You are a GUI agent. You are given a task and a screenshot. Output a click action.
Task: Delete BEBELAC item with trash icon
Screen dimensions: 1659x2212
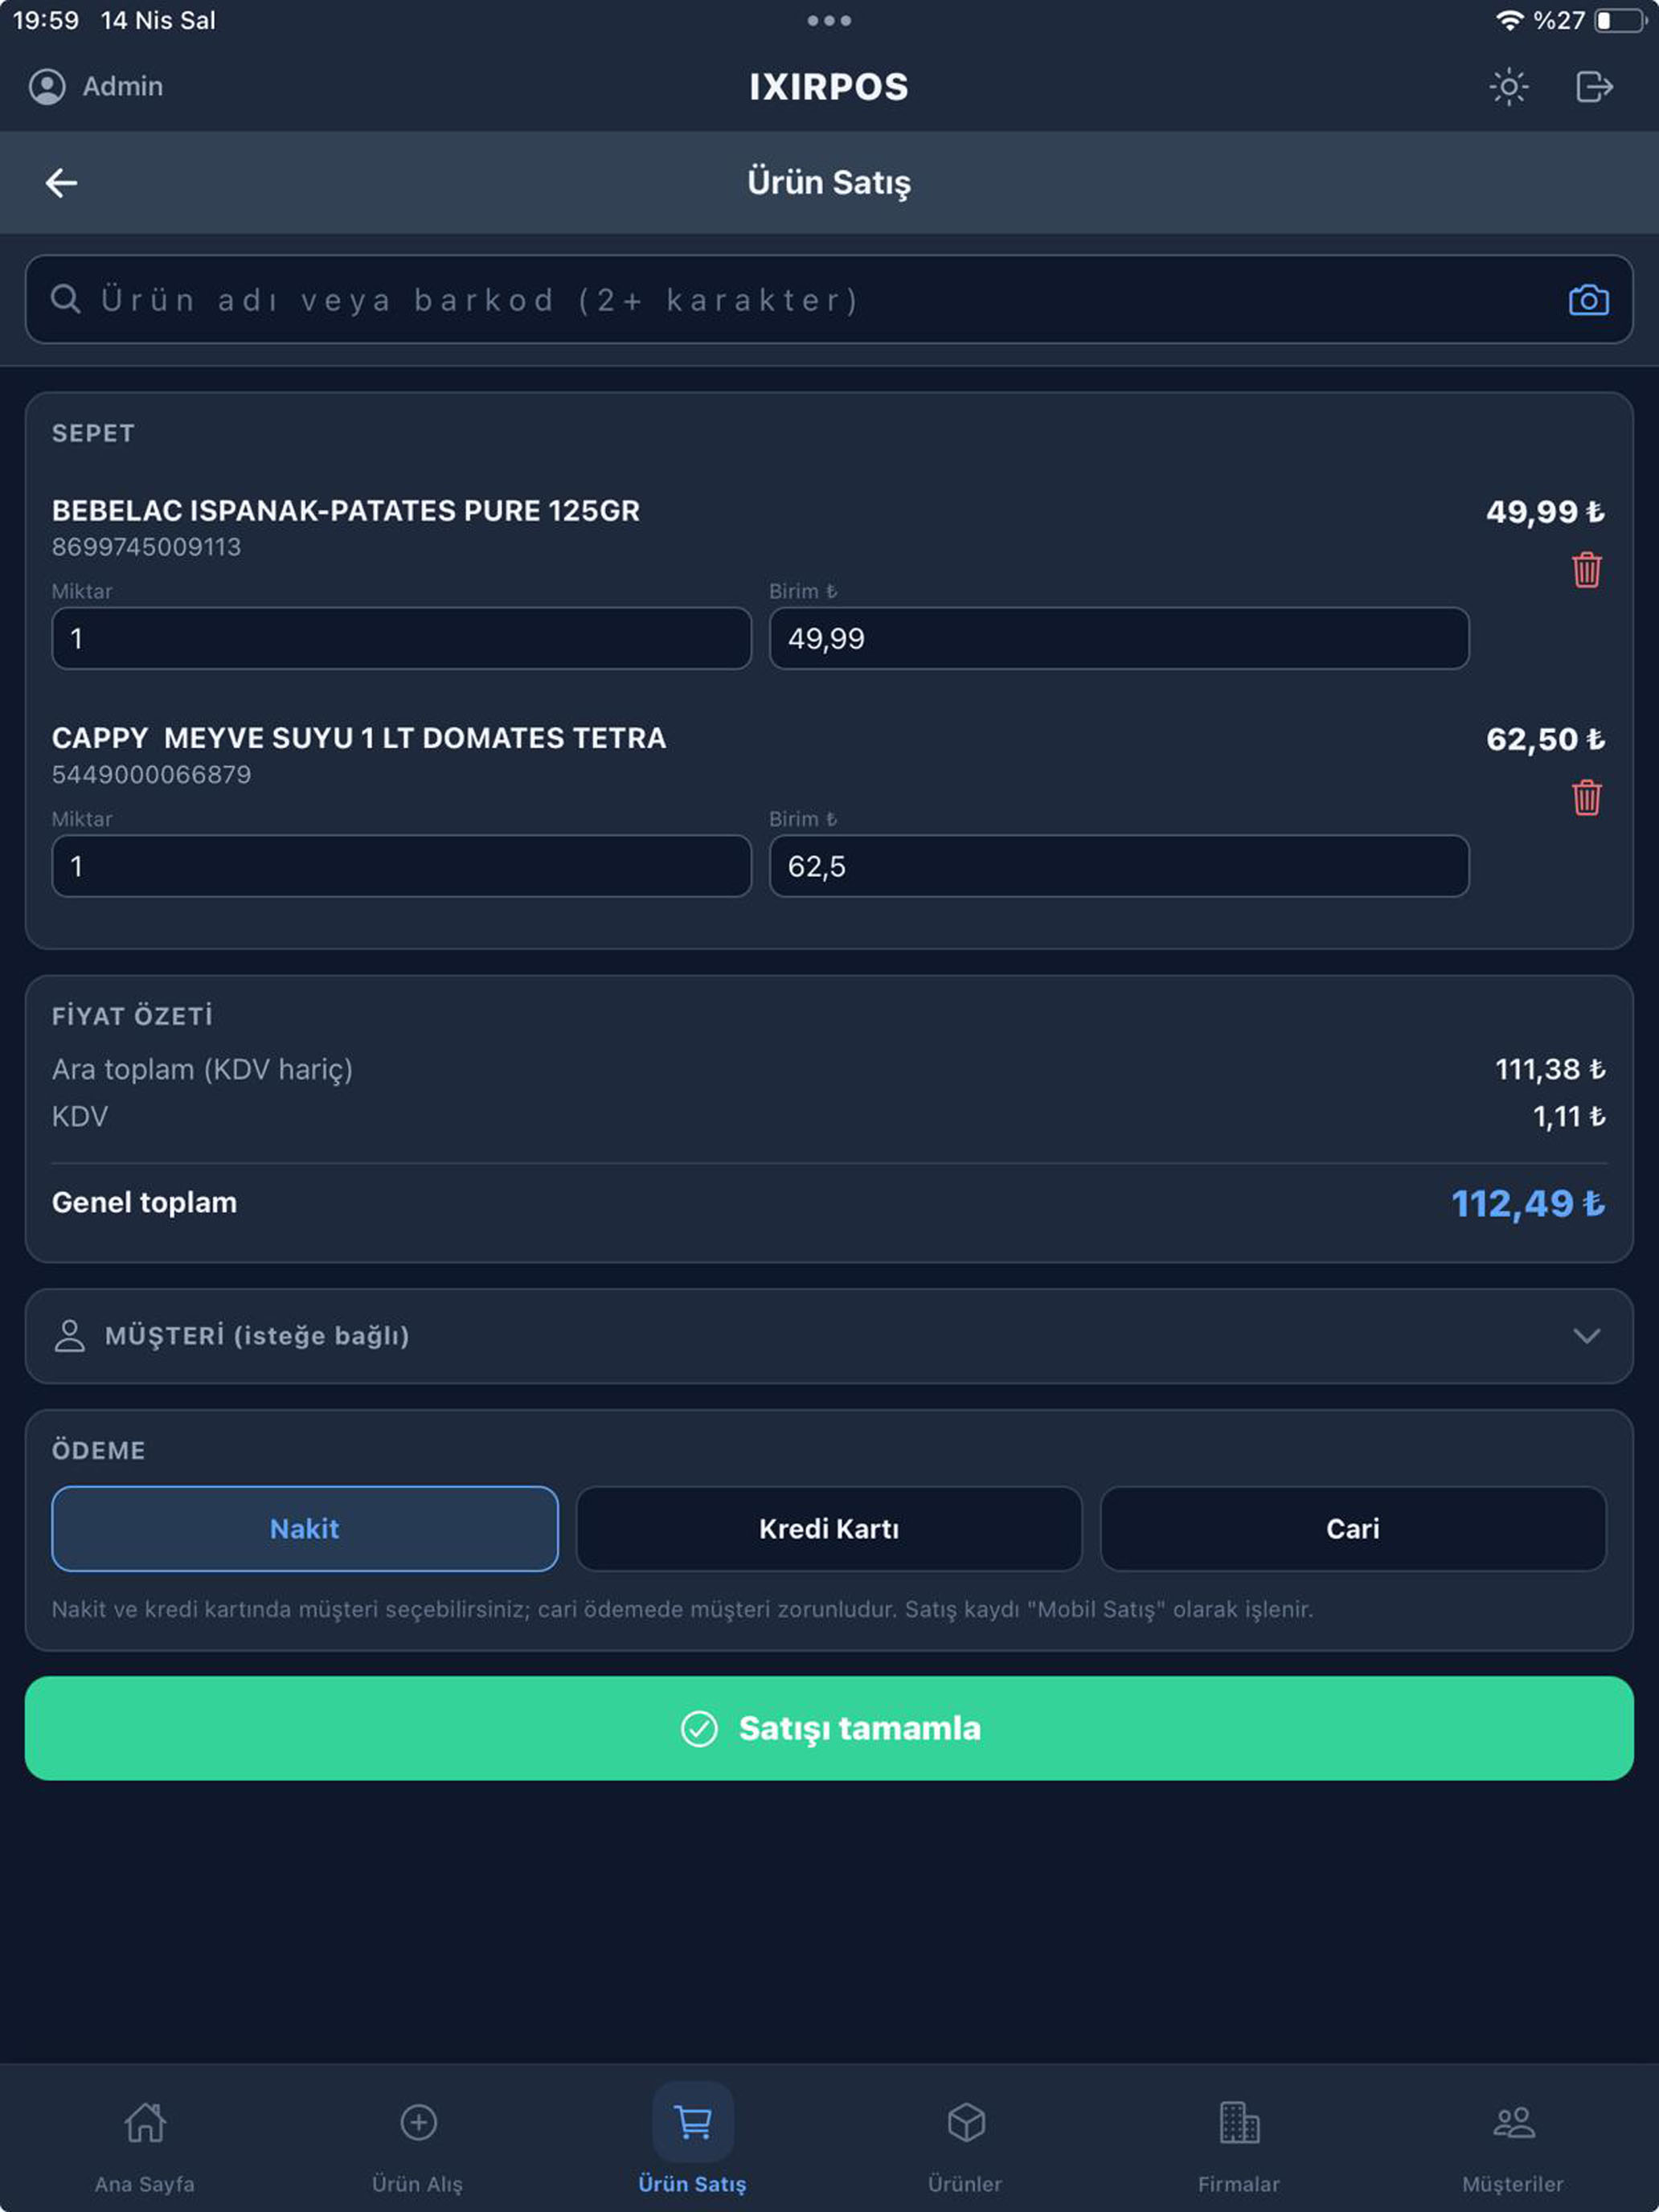[1586, 570]
